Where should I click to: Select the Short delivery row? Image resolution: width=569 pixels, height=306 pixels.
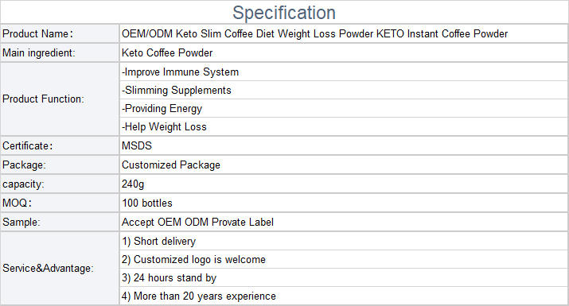[x=344, y=241]
